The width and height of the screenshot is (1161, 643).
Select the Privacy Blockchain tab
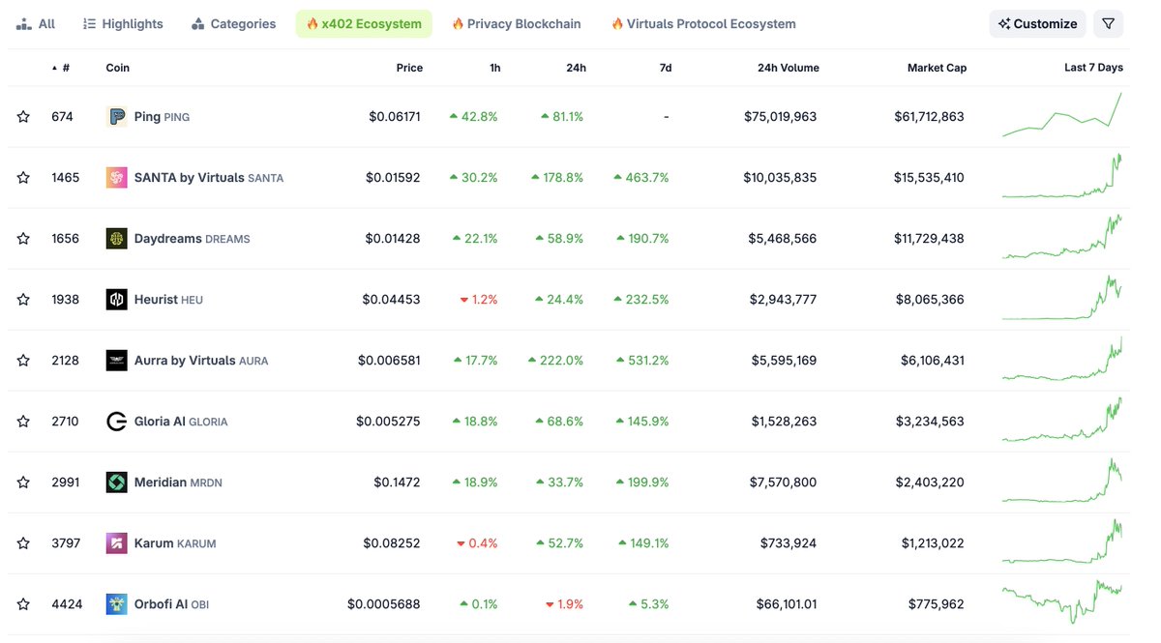pyautogui.click(x=516, y=23)
